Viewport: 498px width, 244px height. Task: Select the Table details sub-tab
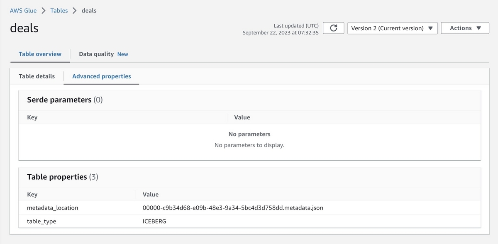[37, 76]
